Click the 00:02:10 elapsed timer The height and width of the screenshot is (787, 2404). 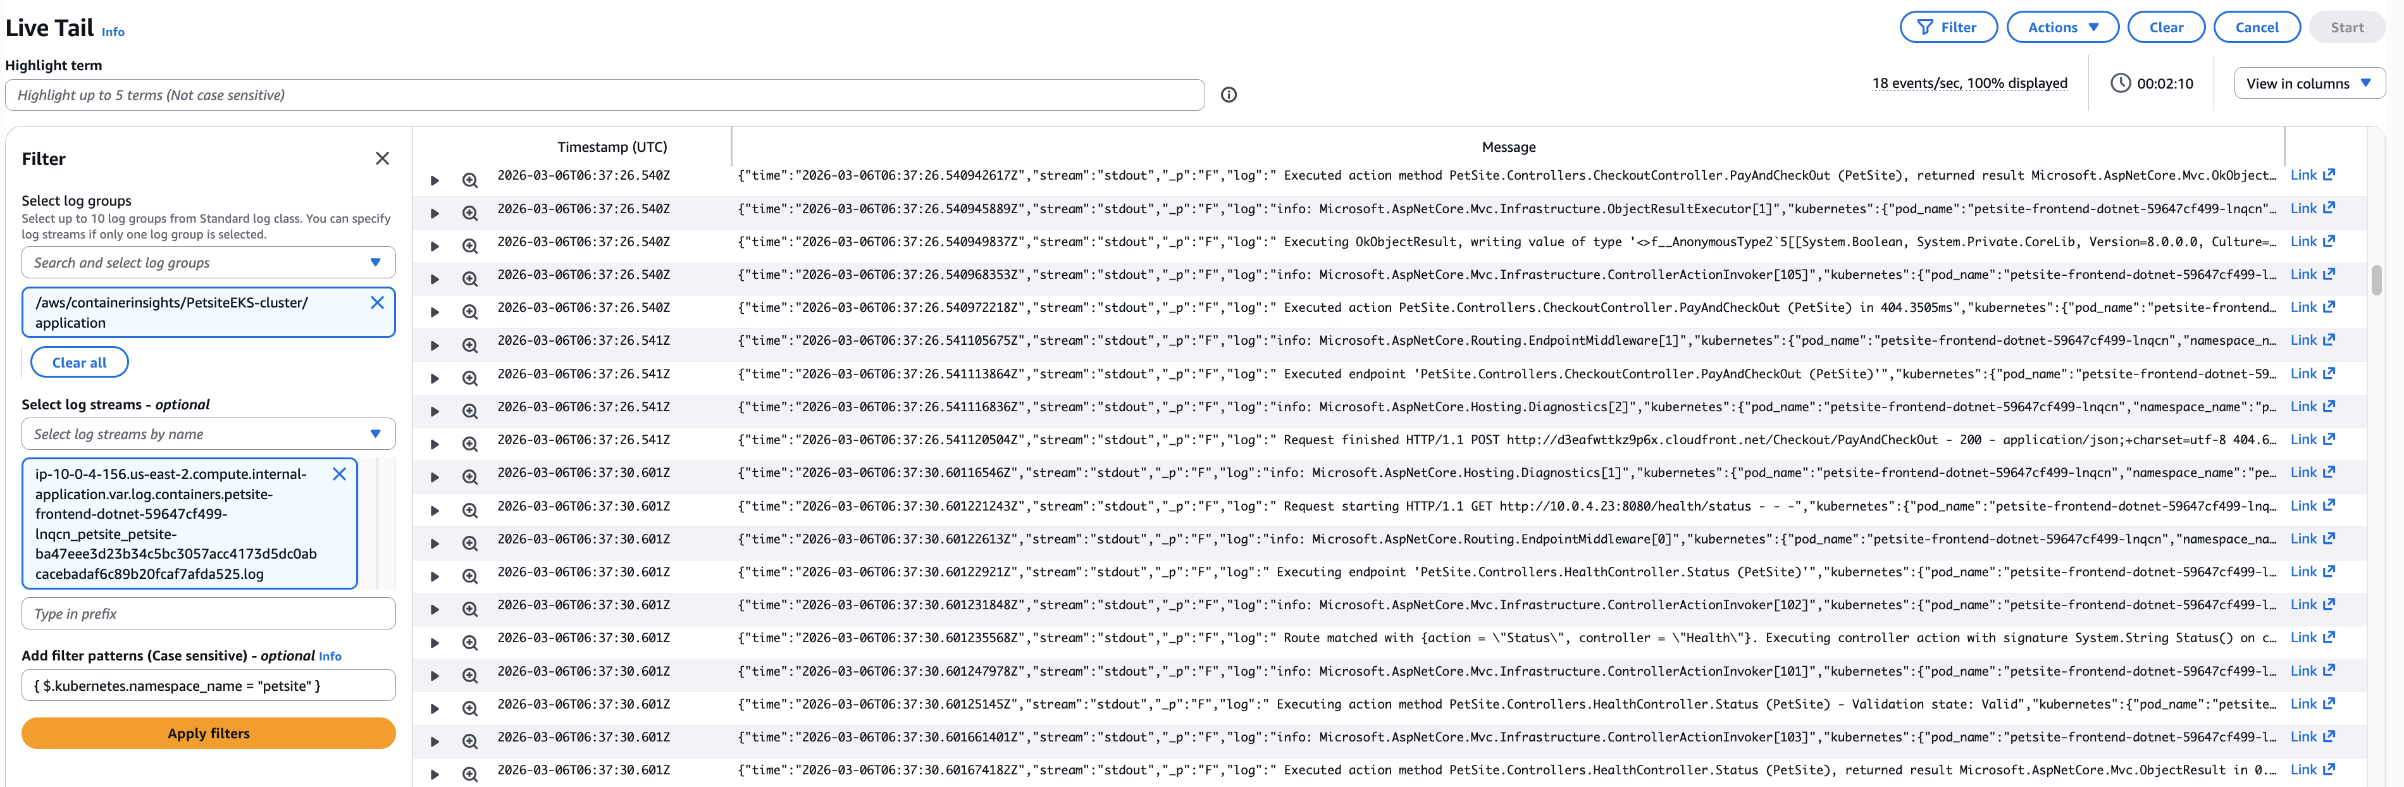(2152, 83)
